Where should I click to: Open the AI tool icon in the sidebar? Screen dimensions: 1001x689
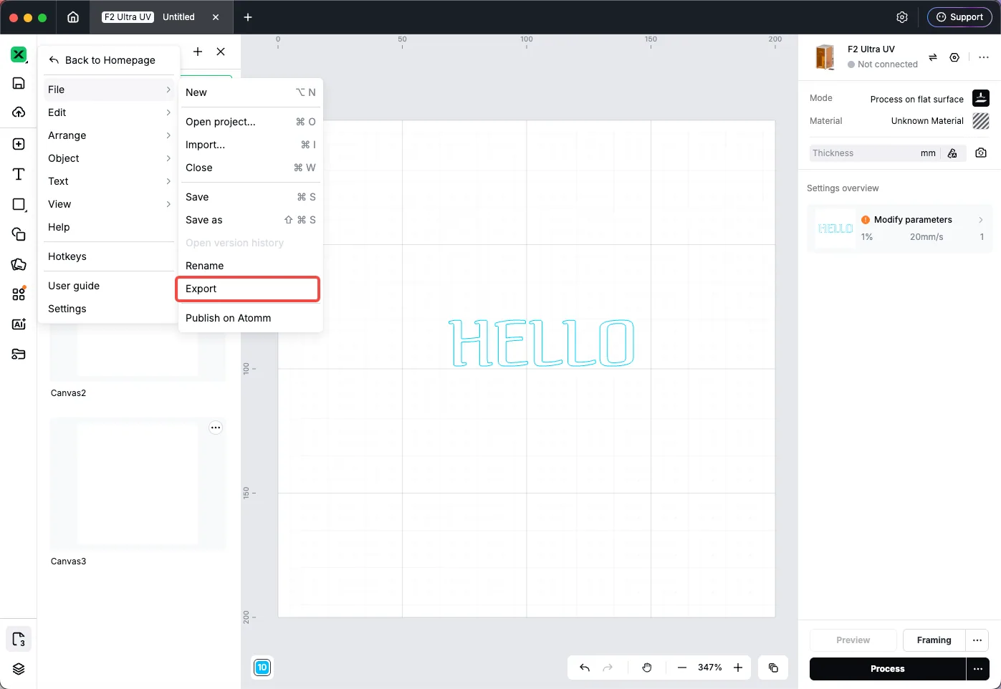click(x=19, y=324)
